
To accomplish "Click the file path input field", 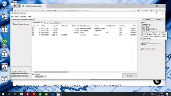I will [x=77, y=19].
